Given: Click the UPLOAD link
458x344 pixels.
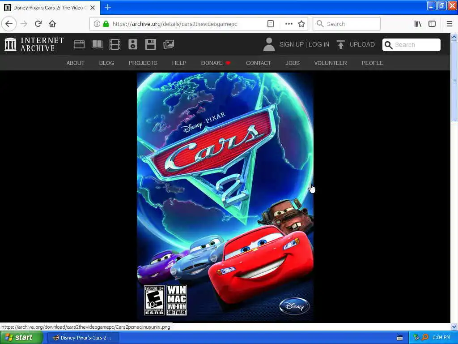Looking at the screenshot, I should (x=362, y=44).
